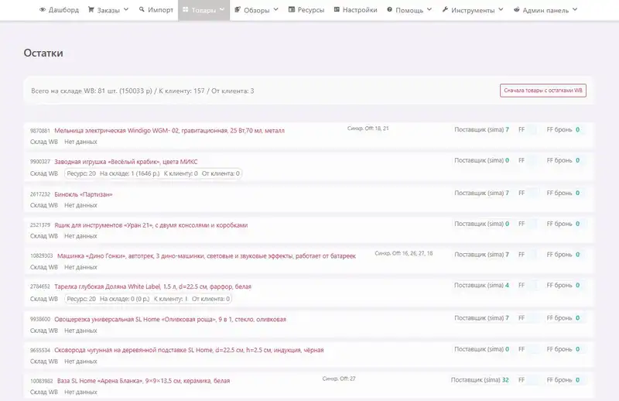
Task: Click product ID 2617232
Action: (x=40, y=194)
